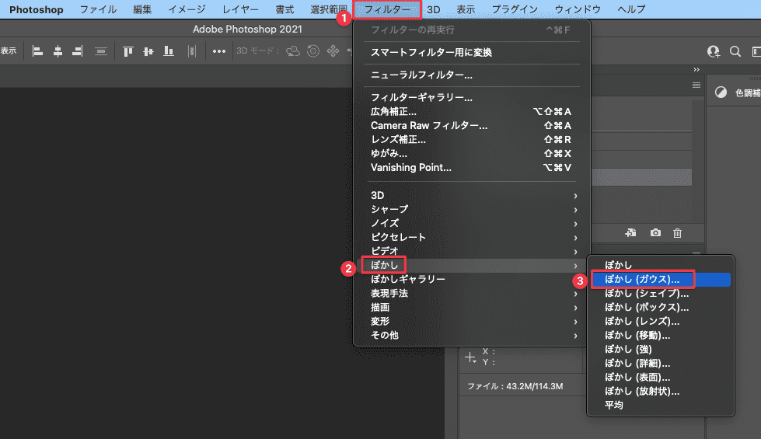Click the camera new snapshot icon

(655, 233)
